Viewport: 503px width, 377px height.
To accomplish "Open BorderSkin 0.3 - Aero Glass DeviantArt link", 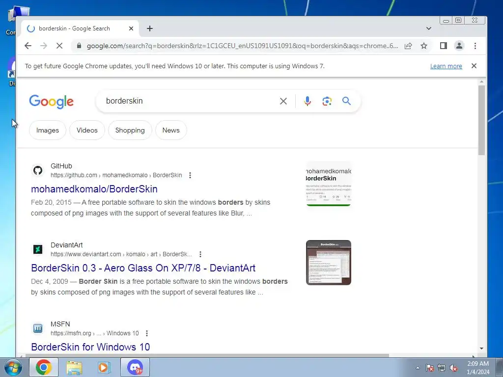I will (143, 268).
